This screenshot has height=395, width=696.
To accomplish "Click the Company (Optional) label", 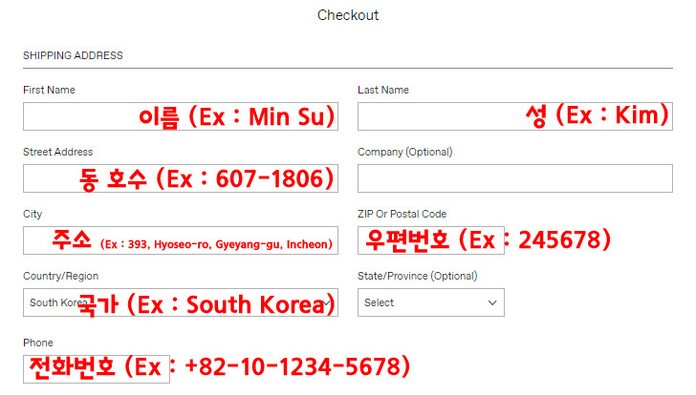I will [404, 152].
